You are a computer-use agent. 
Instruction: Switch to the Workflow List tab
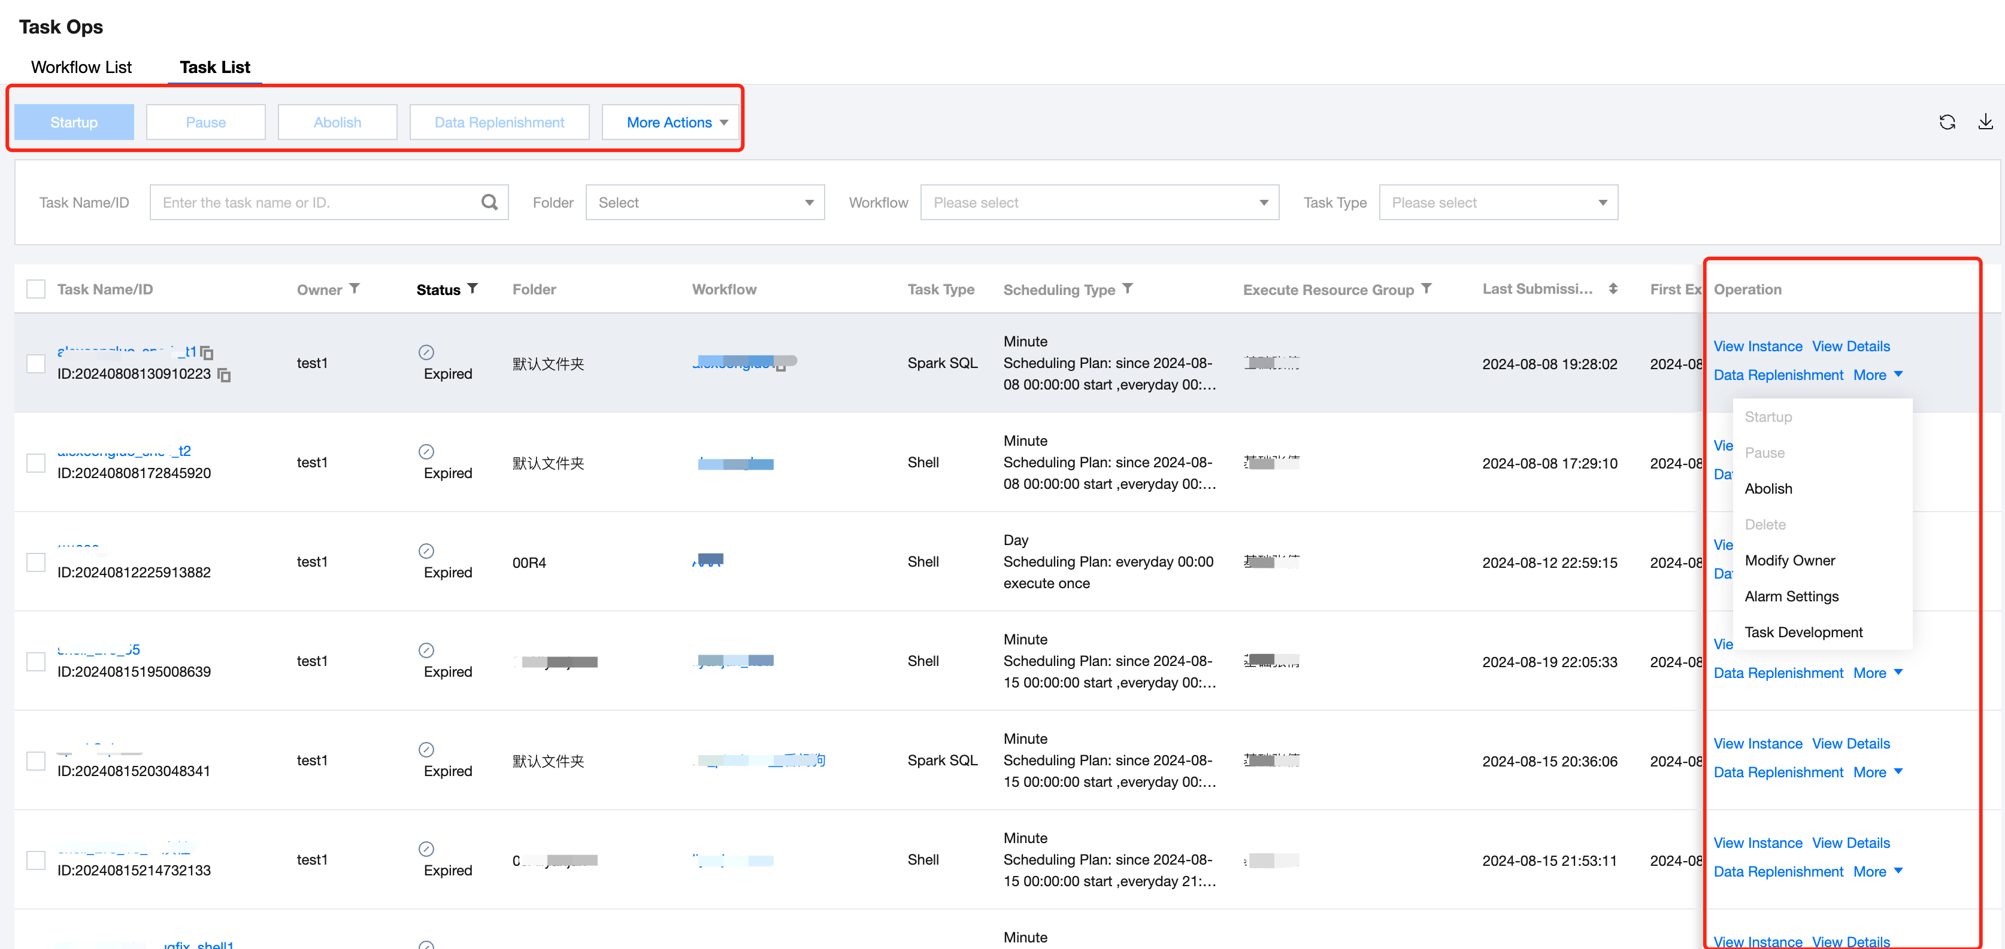pyautogui.click(x=81, y=67)
